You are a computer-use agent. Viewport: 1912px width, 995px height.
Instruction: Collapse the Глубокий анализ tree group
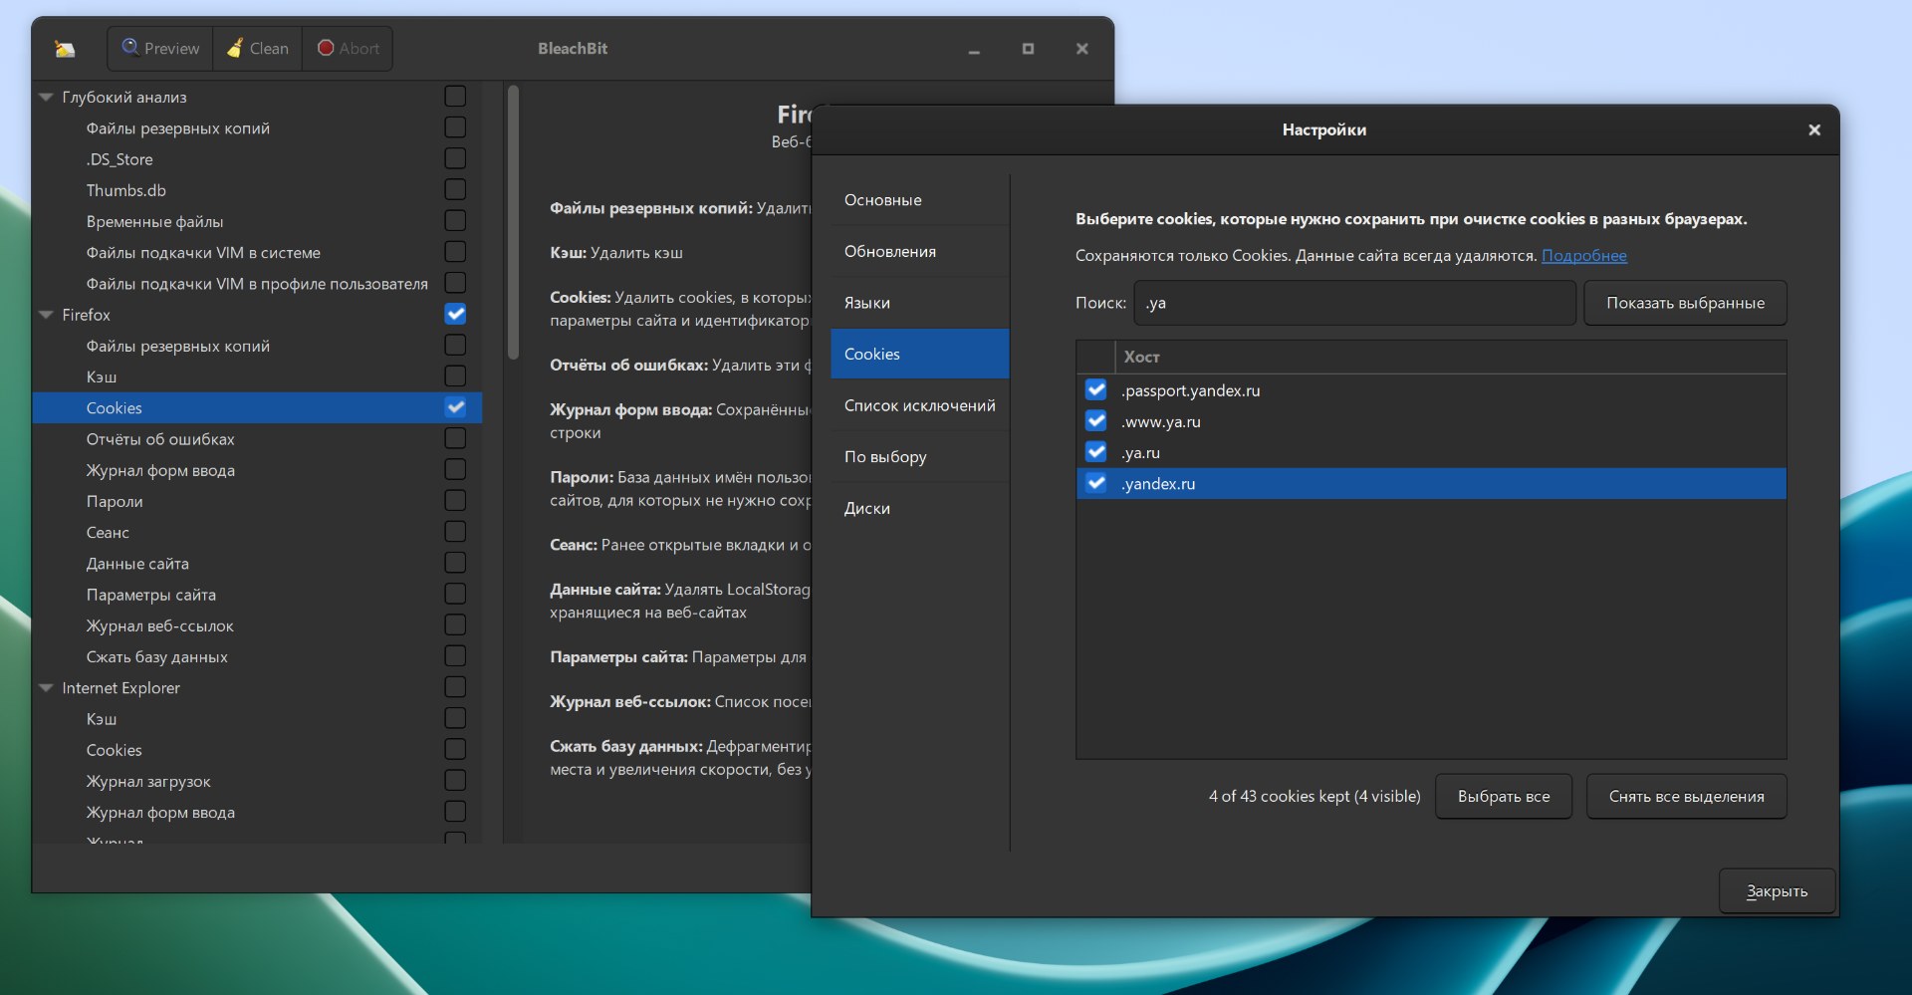[46, 98]
